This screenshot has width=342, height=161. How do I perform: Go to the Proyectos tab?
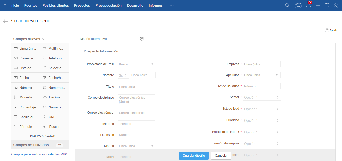point(82,5)
